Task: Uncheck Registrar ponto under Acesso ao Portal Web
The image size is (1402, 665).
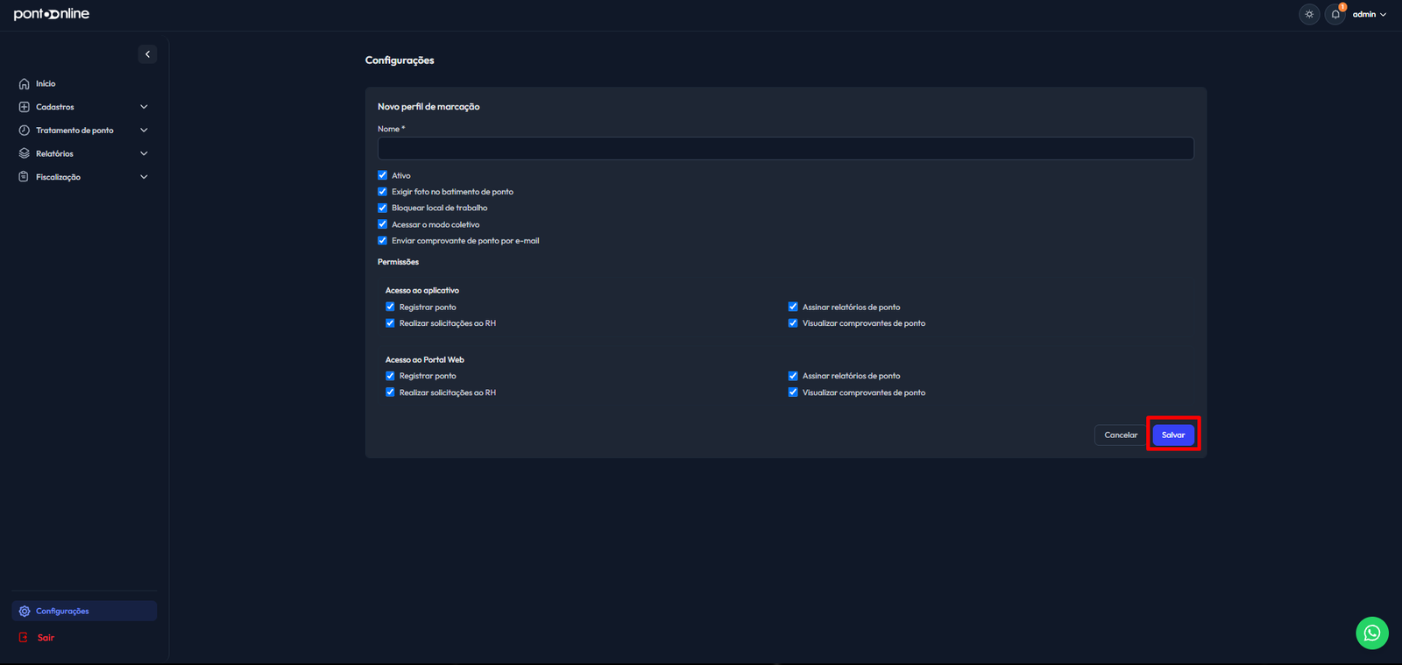Action: pyautogui.click(x=390, y=376)
